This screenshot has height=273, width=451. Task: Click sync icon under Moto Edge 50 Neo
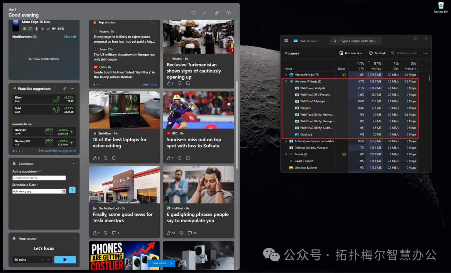30,28
